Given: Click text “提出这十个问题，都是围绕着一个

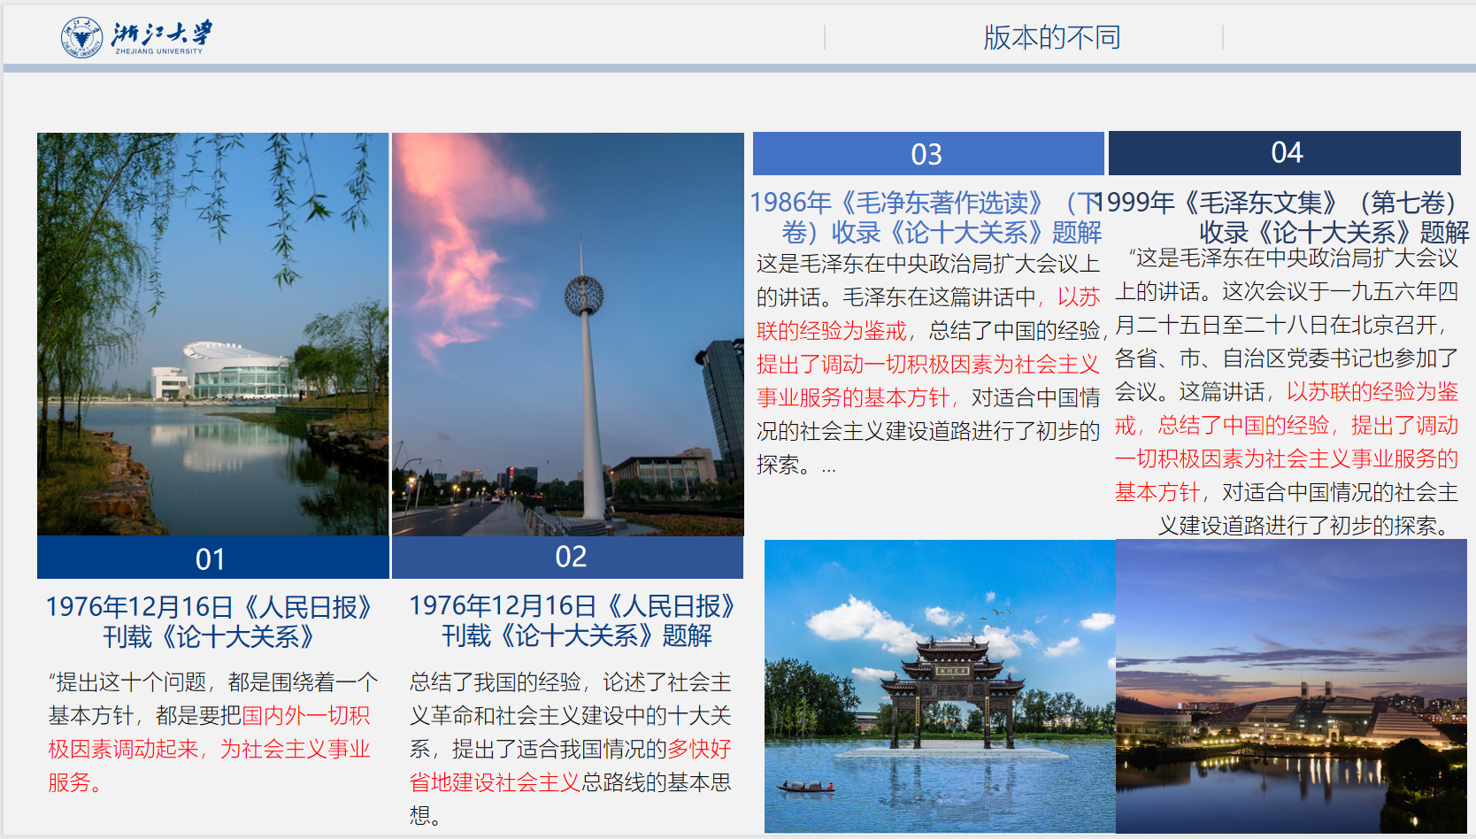Looking at the screenshot, I should [x=213, y=681].
